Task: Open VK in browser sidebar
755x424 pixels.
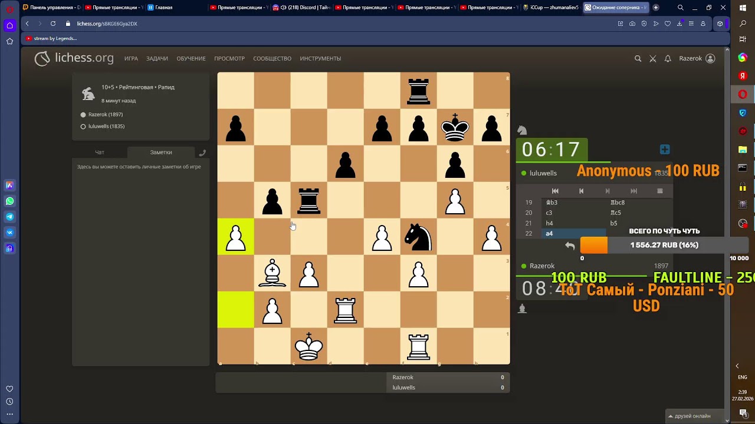Action: (9, 233)
